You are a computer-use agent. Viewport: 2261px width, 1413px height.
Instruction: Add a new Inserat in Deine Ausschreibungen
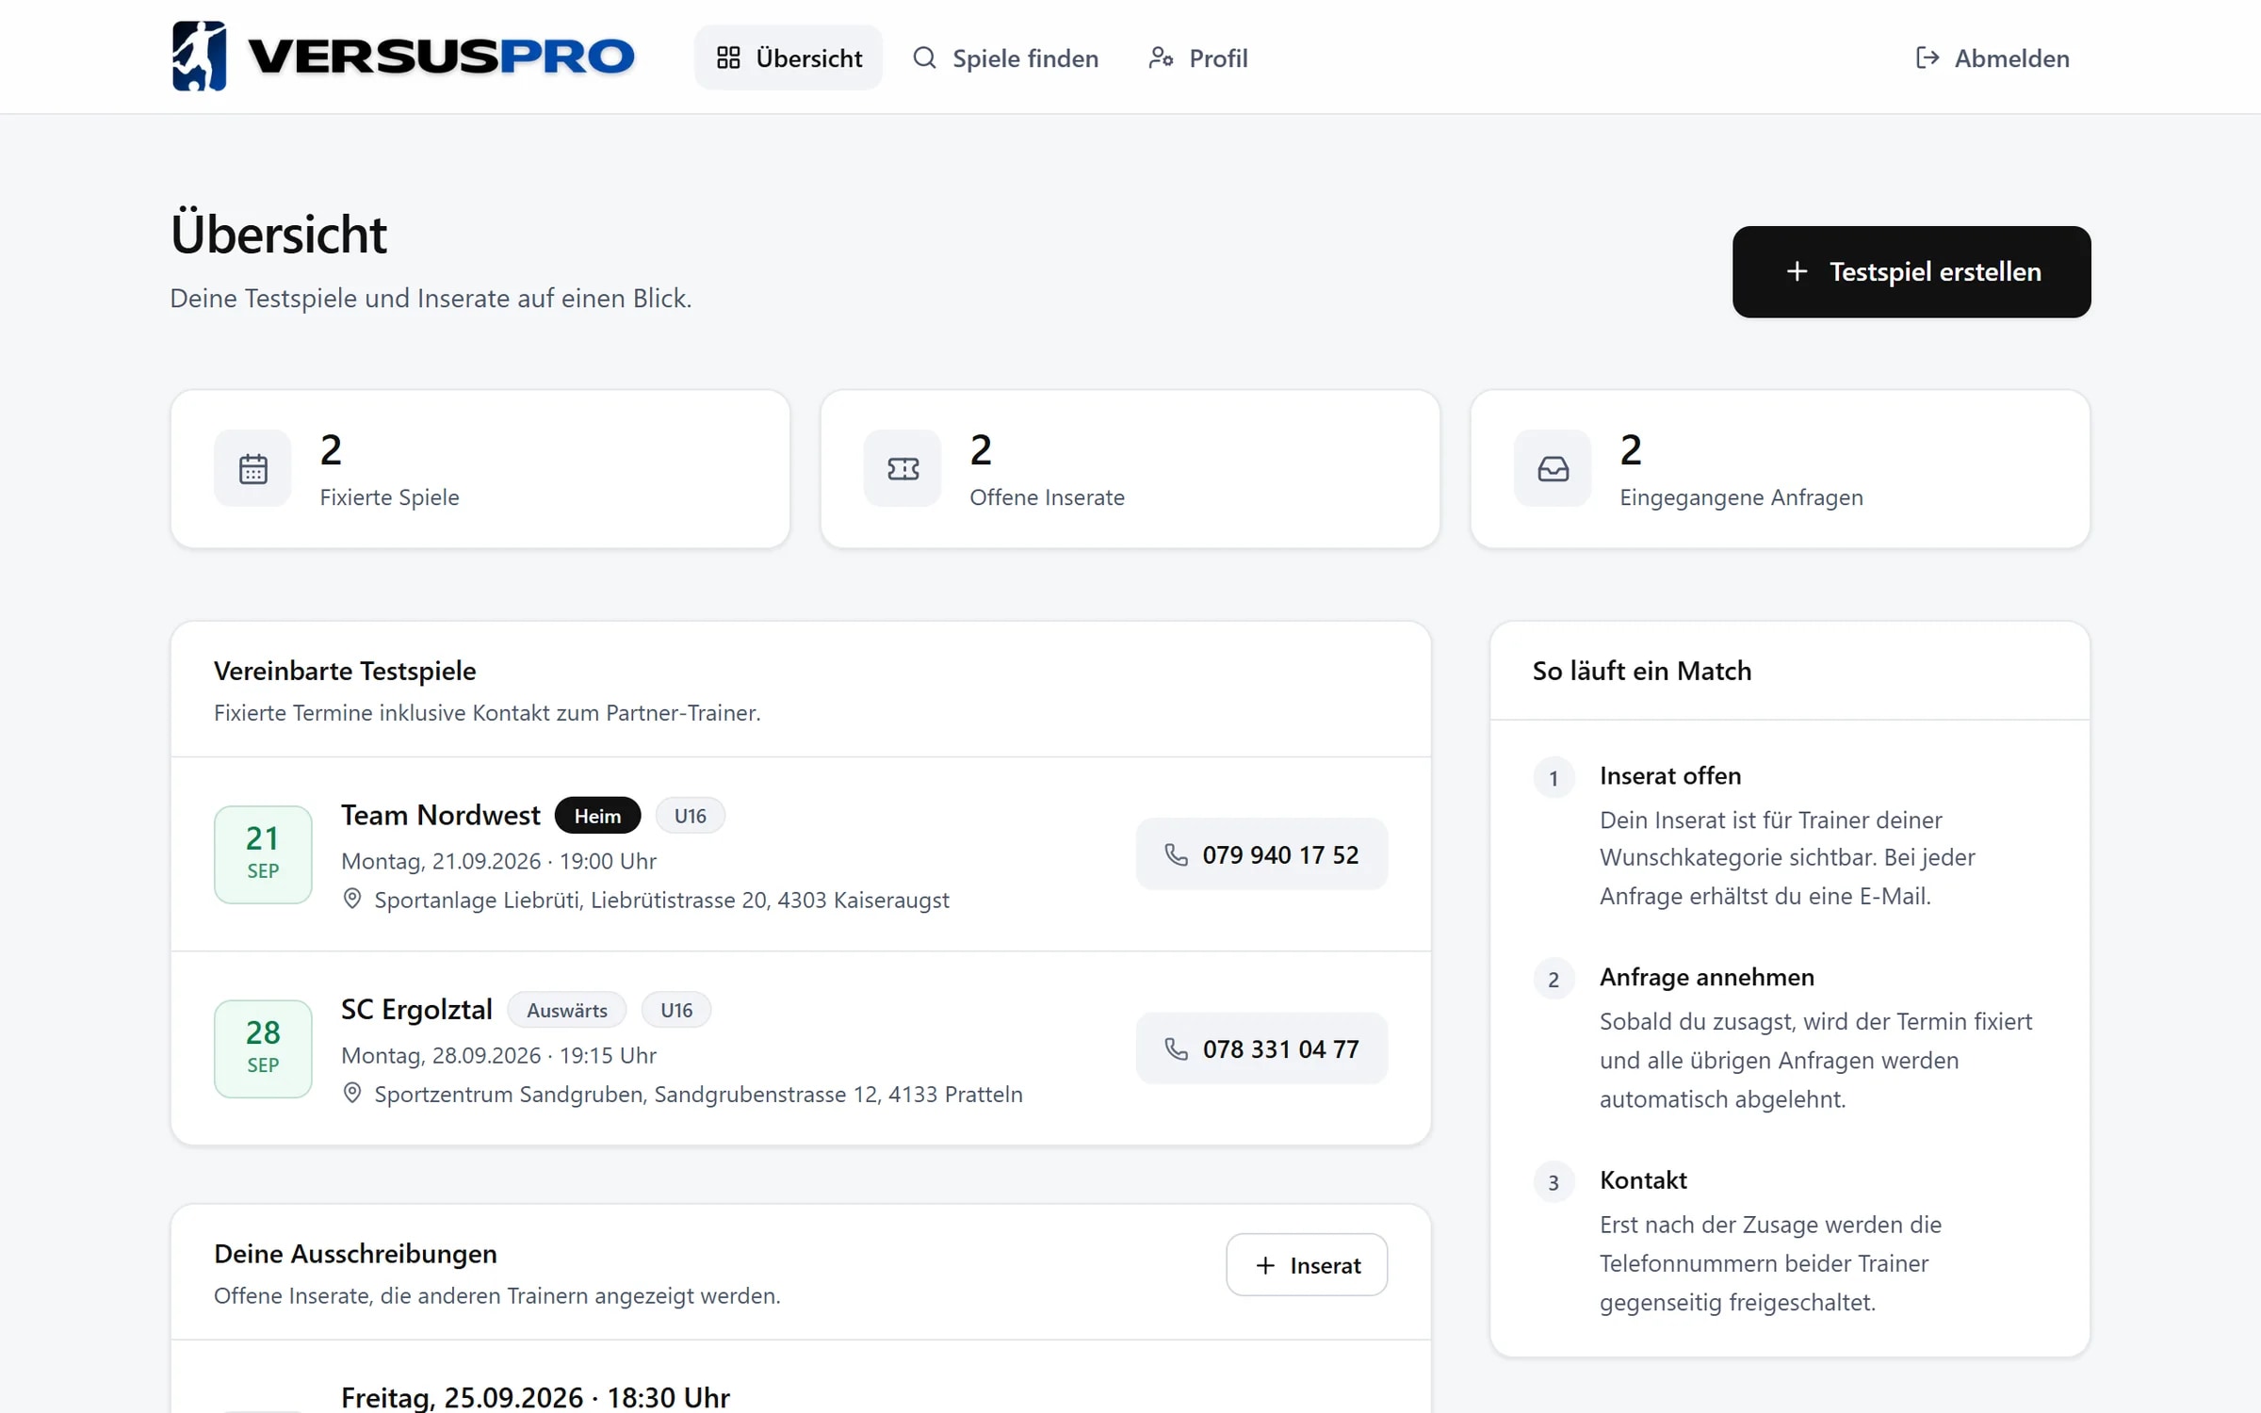pos(1307,1265)
